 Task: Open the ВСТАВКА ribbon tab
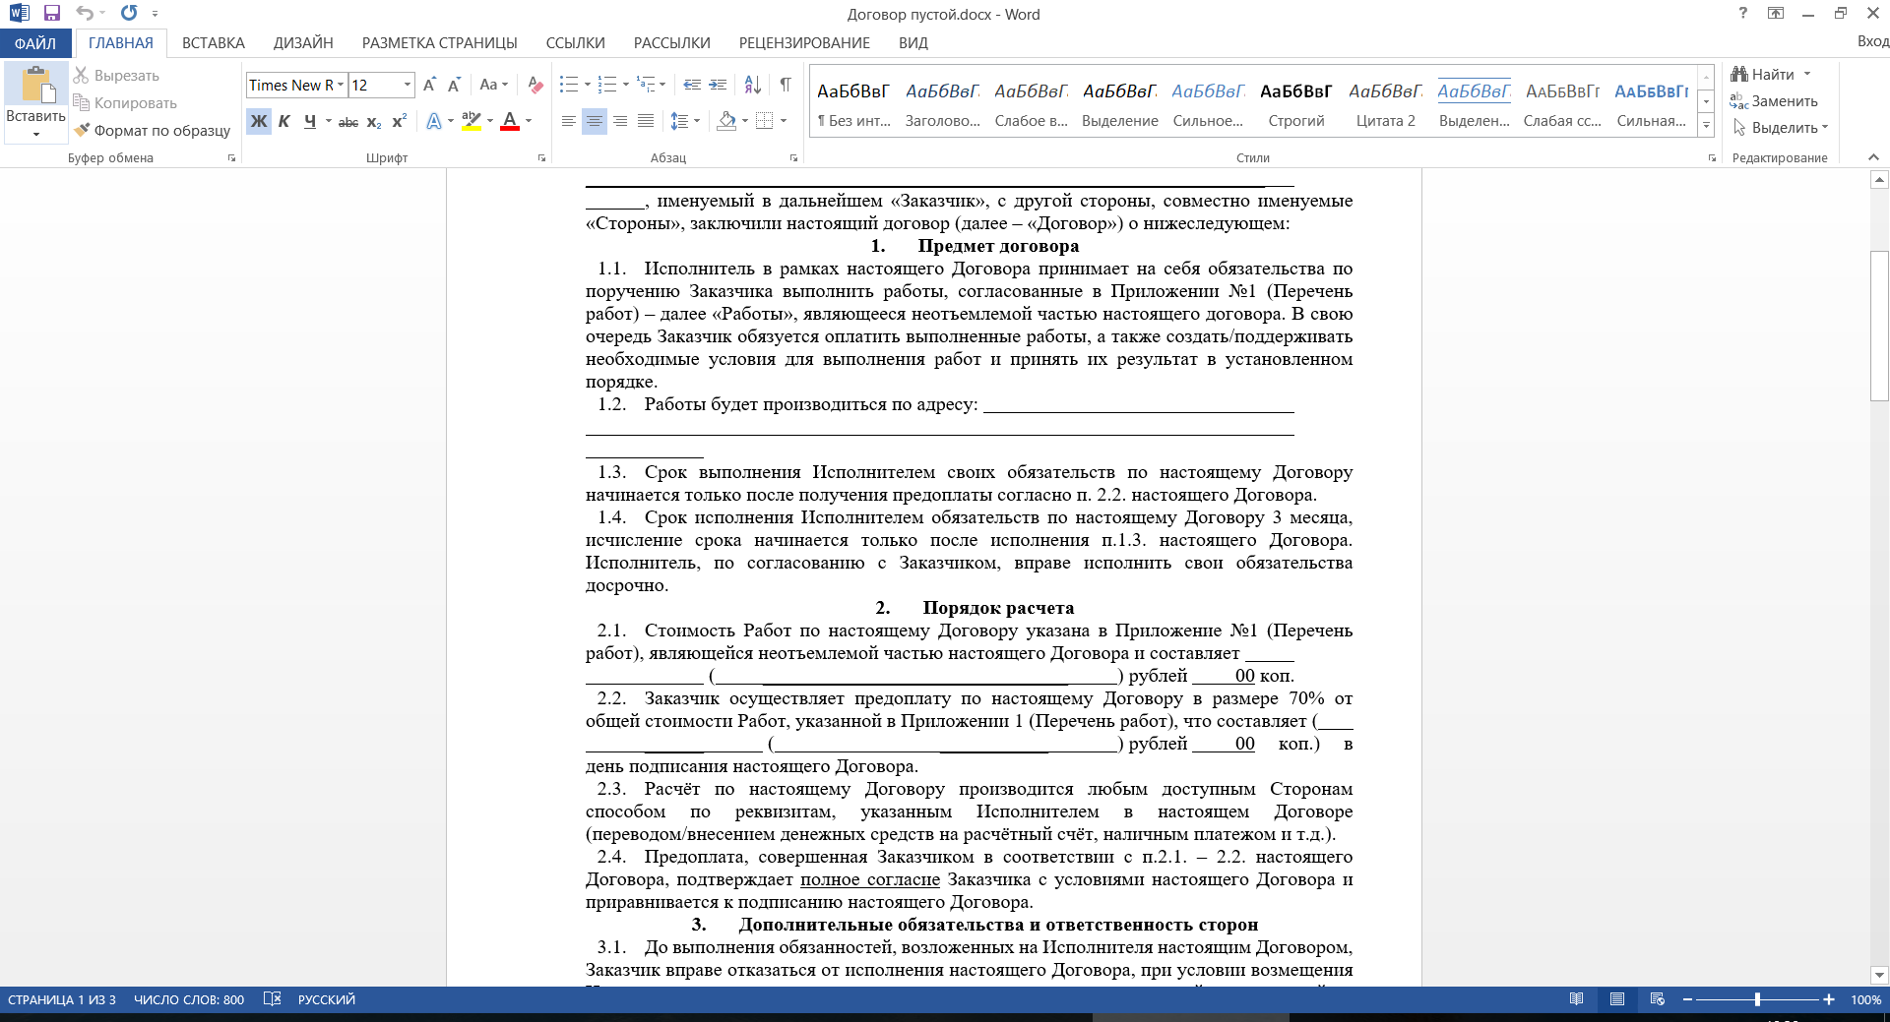click(213, 43)
